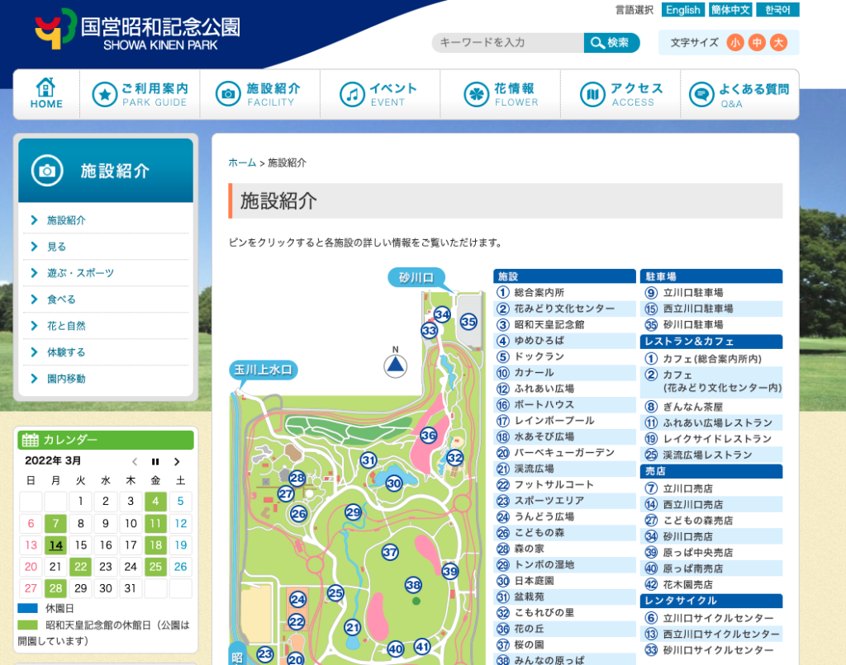Open map pin 36 flower hill
This screenshot has height=665, width=846.
(428, 435)
